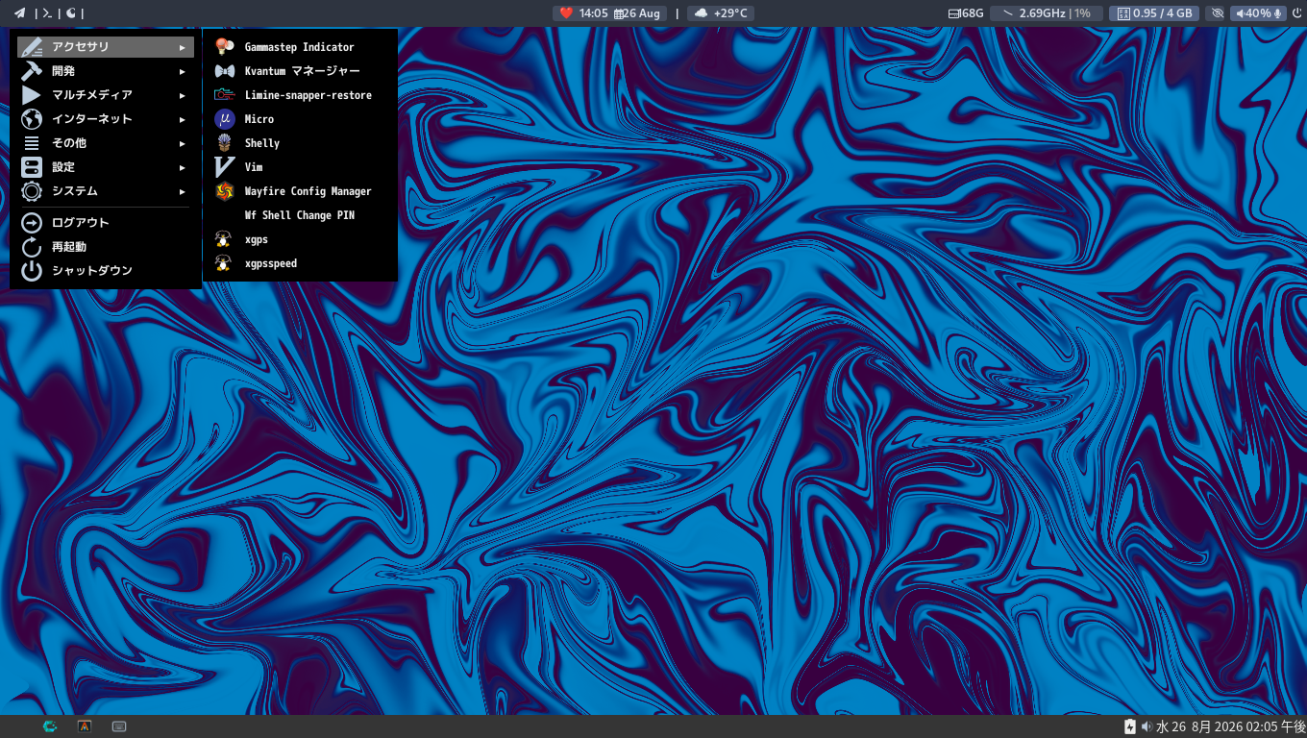This screenshot has width=1307, height=738.
Task: Click the xgps penguin icon
Action: coord(223,239)
